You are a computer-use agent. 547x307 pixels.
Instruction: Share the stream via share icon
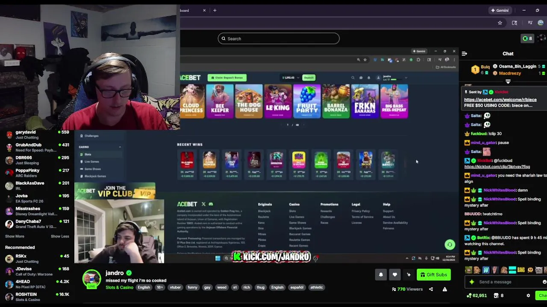point(431,289)
